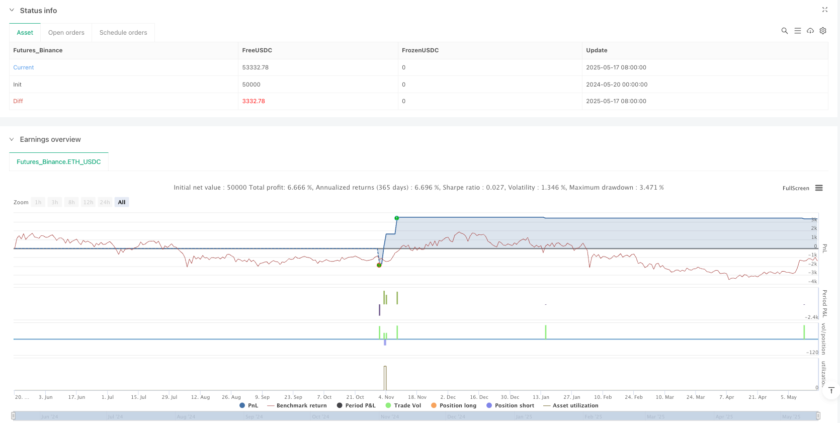The image size is (840, 423).
Task: Hide the Trade Vol series in legend
Action: tap(403, 405)
